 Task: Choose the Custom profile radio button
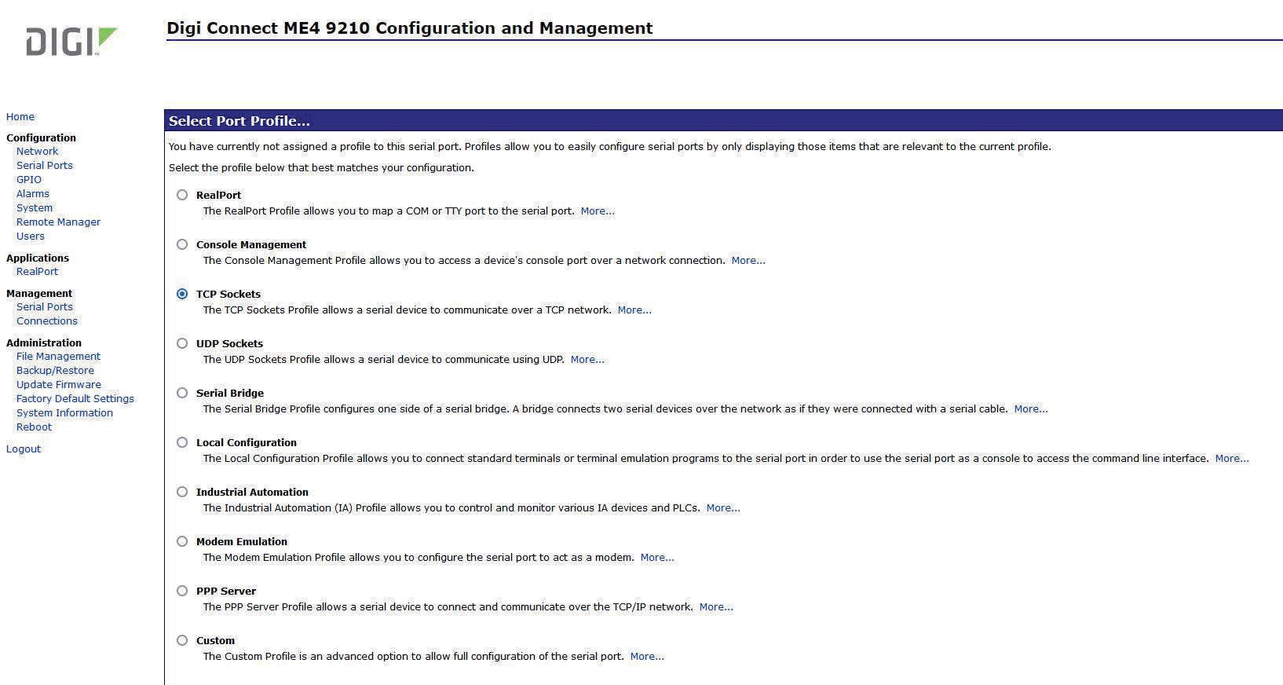(x=182, y=640)
